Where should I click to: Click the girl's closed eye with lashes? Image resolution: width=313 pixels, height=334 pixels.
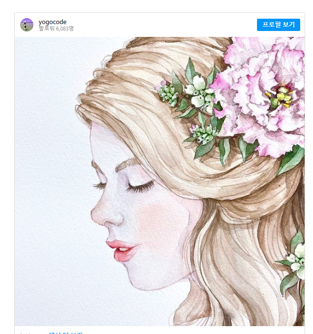[140, 187]
